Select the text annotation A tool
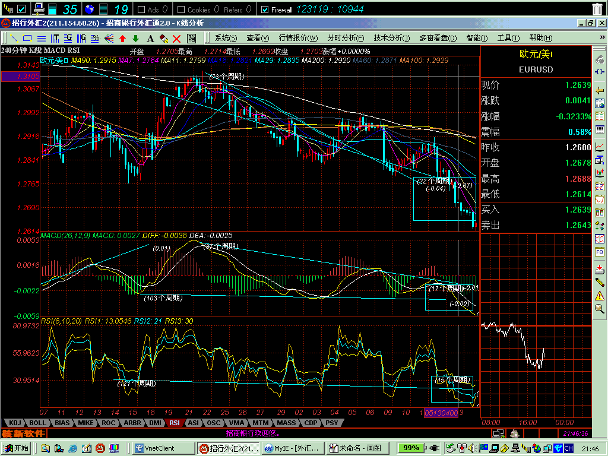This screenshot has height=456, width=608. (x=150, y=39)
